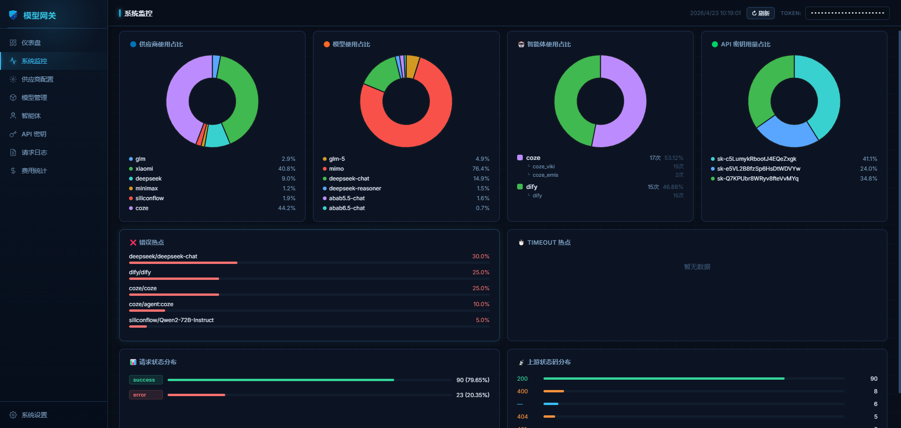The height and width of the screenshot is (428, 901).
Task: Select the coze_viki sub-item
Action: (543, 166)
